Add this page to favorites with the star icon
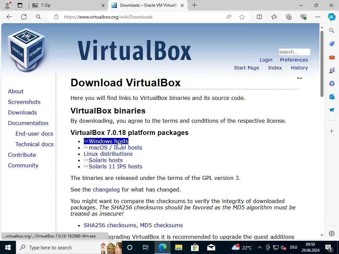The image size is (339, 254). click(x=242, y=17)
